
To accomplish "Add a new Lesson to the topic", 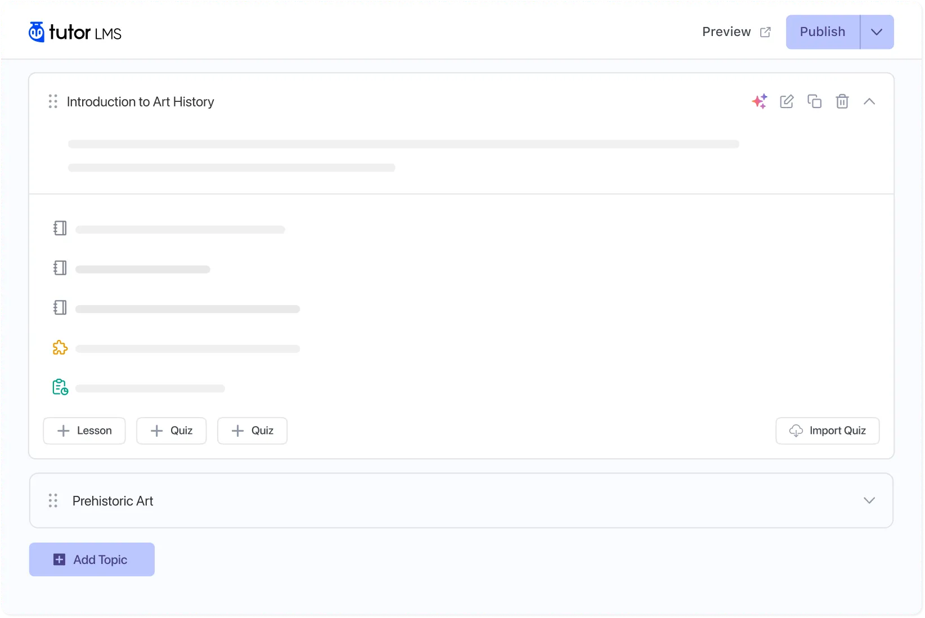I will (84, 431).
